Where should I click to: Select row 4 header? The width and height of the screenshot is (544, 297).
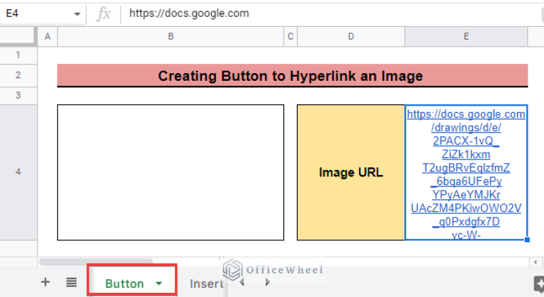click(x=18, y=172)
